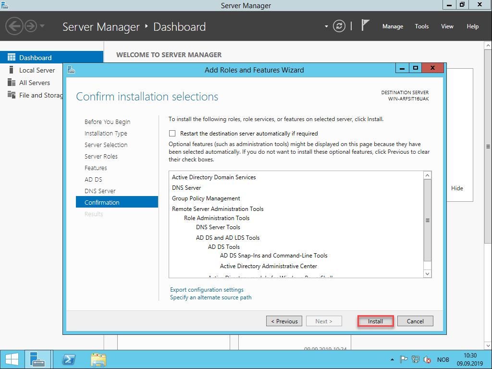This screenshot has width=492, height=369.
Task: Click the Server Manager back arrow icon
Action: coord(14,26)
